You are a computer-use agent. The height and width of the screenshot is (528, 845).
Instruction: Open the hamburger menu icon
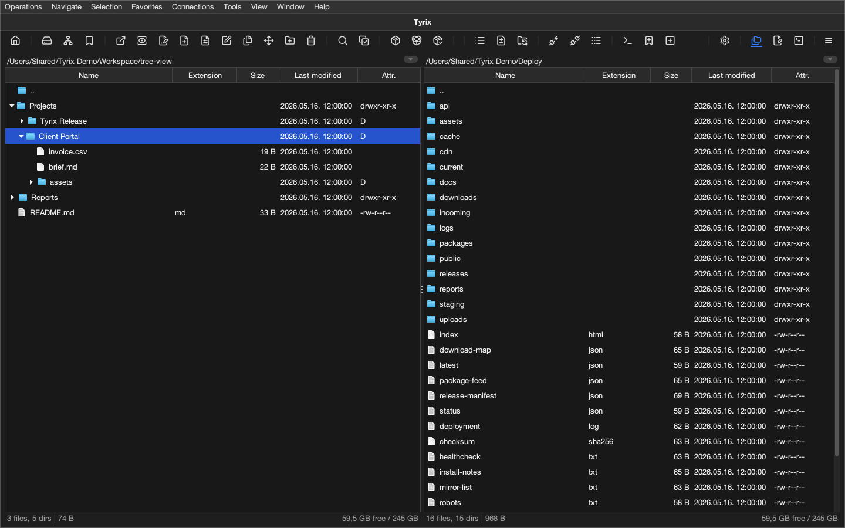click(829, 40)
